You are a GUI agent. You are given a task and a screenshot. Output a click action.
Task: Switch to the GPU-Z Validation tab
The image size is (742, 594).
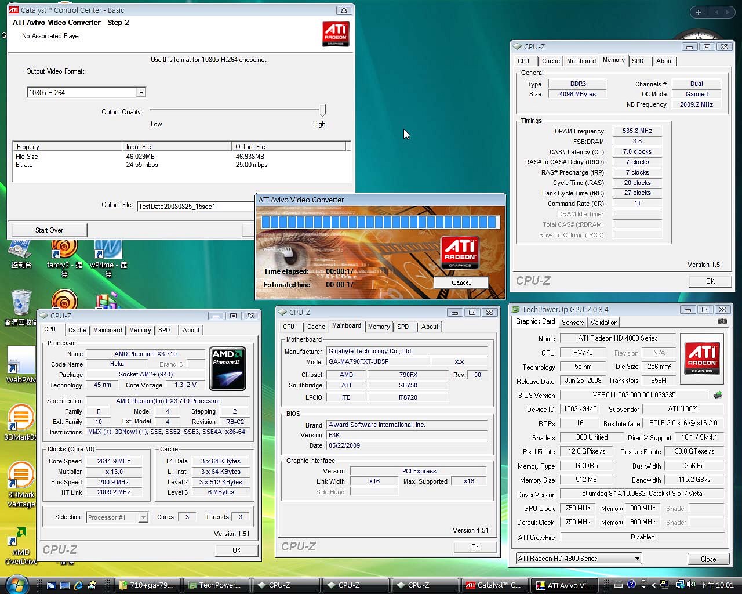604,323
